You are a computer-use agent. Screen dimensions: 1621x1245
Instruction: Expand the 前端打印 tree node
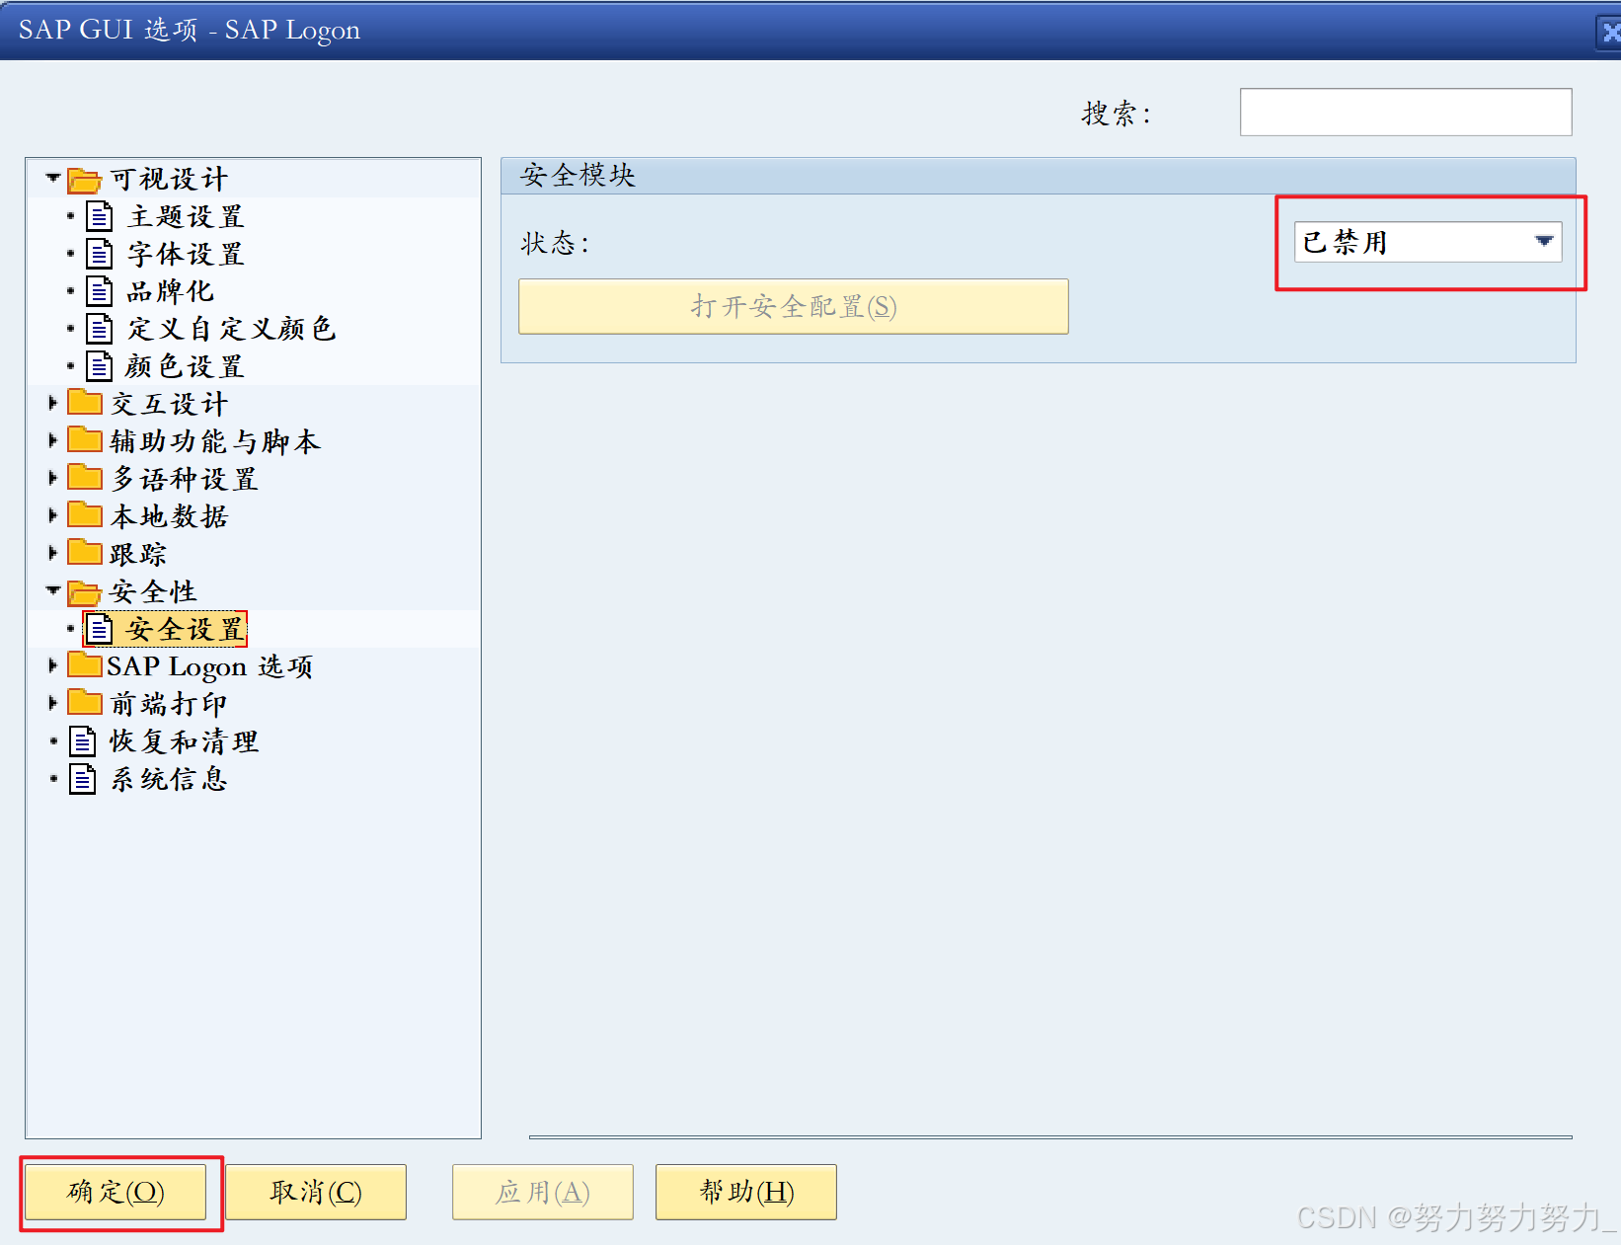[53, 703]
